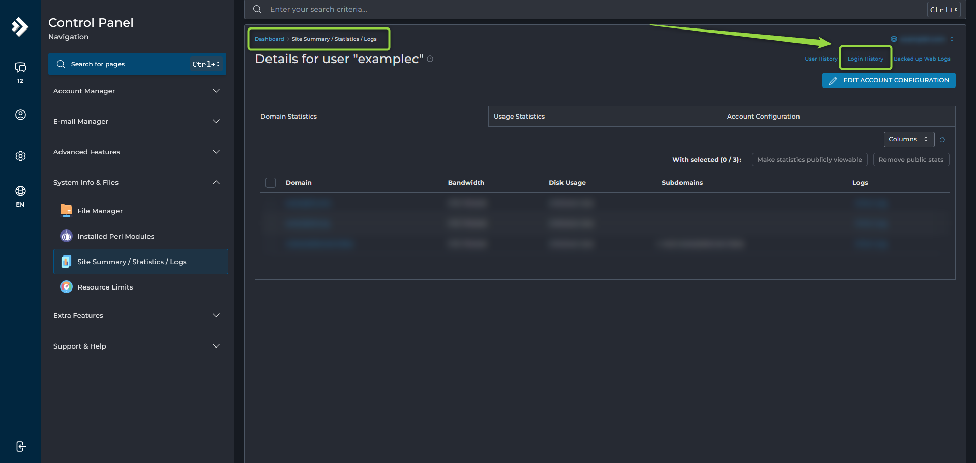This screenshot has width=976, height=463.
Task: Click the magnifier icon in top search bar
Action: [x=257, y=9]
